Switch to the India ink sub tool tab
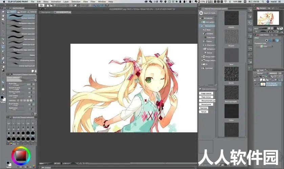 pyautogui.click(x=32, y=12)
